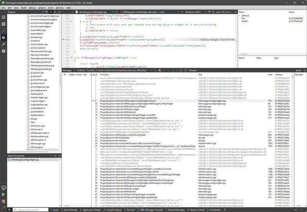Switch to Edit mode in the sidebar
Screen dimensions: 307x212
pos(3,24)
